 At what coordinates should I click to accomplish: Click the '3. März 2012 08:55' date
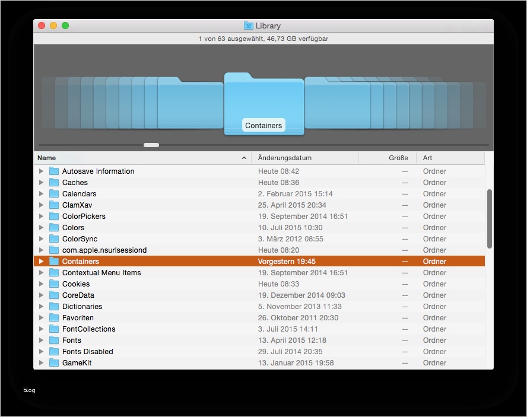coord(291,238)
